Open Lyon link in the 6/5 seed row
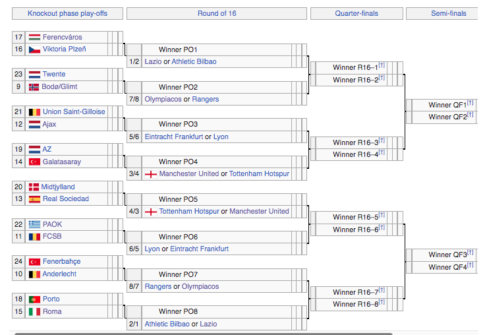The height and width of the screenshot is (335, 487). (x=152, y=249)
